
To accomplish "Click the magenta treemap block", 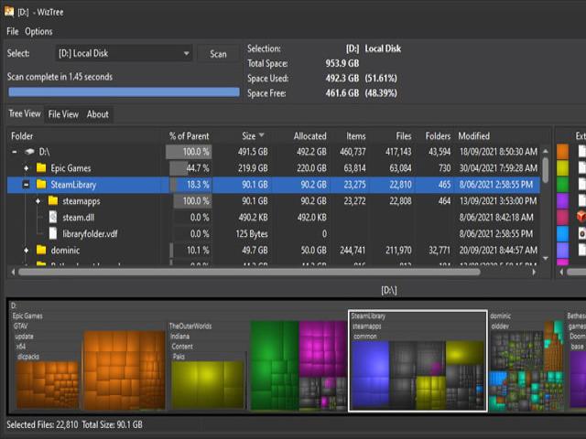I will (x=322, y=348).
